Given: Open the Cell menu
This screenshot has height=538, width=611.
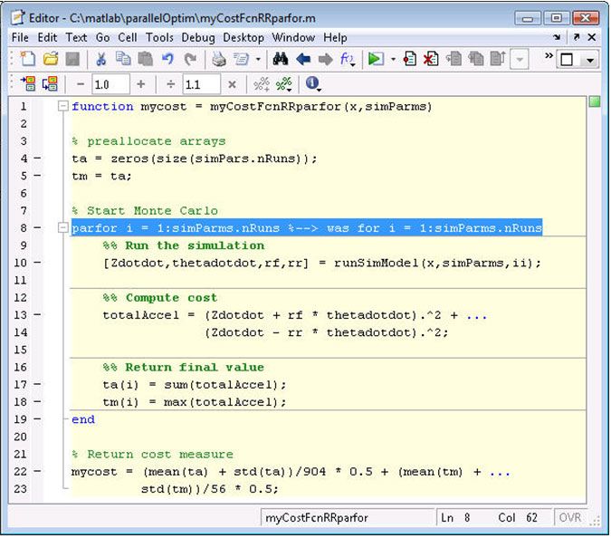Looking at the screenshot, I should pyautogui.click(x=127, y=37).
